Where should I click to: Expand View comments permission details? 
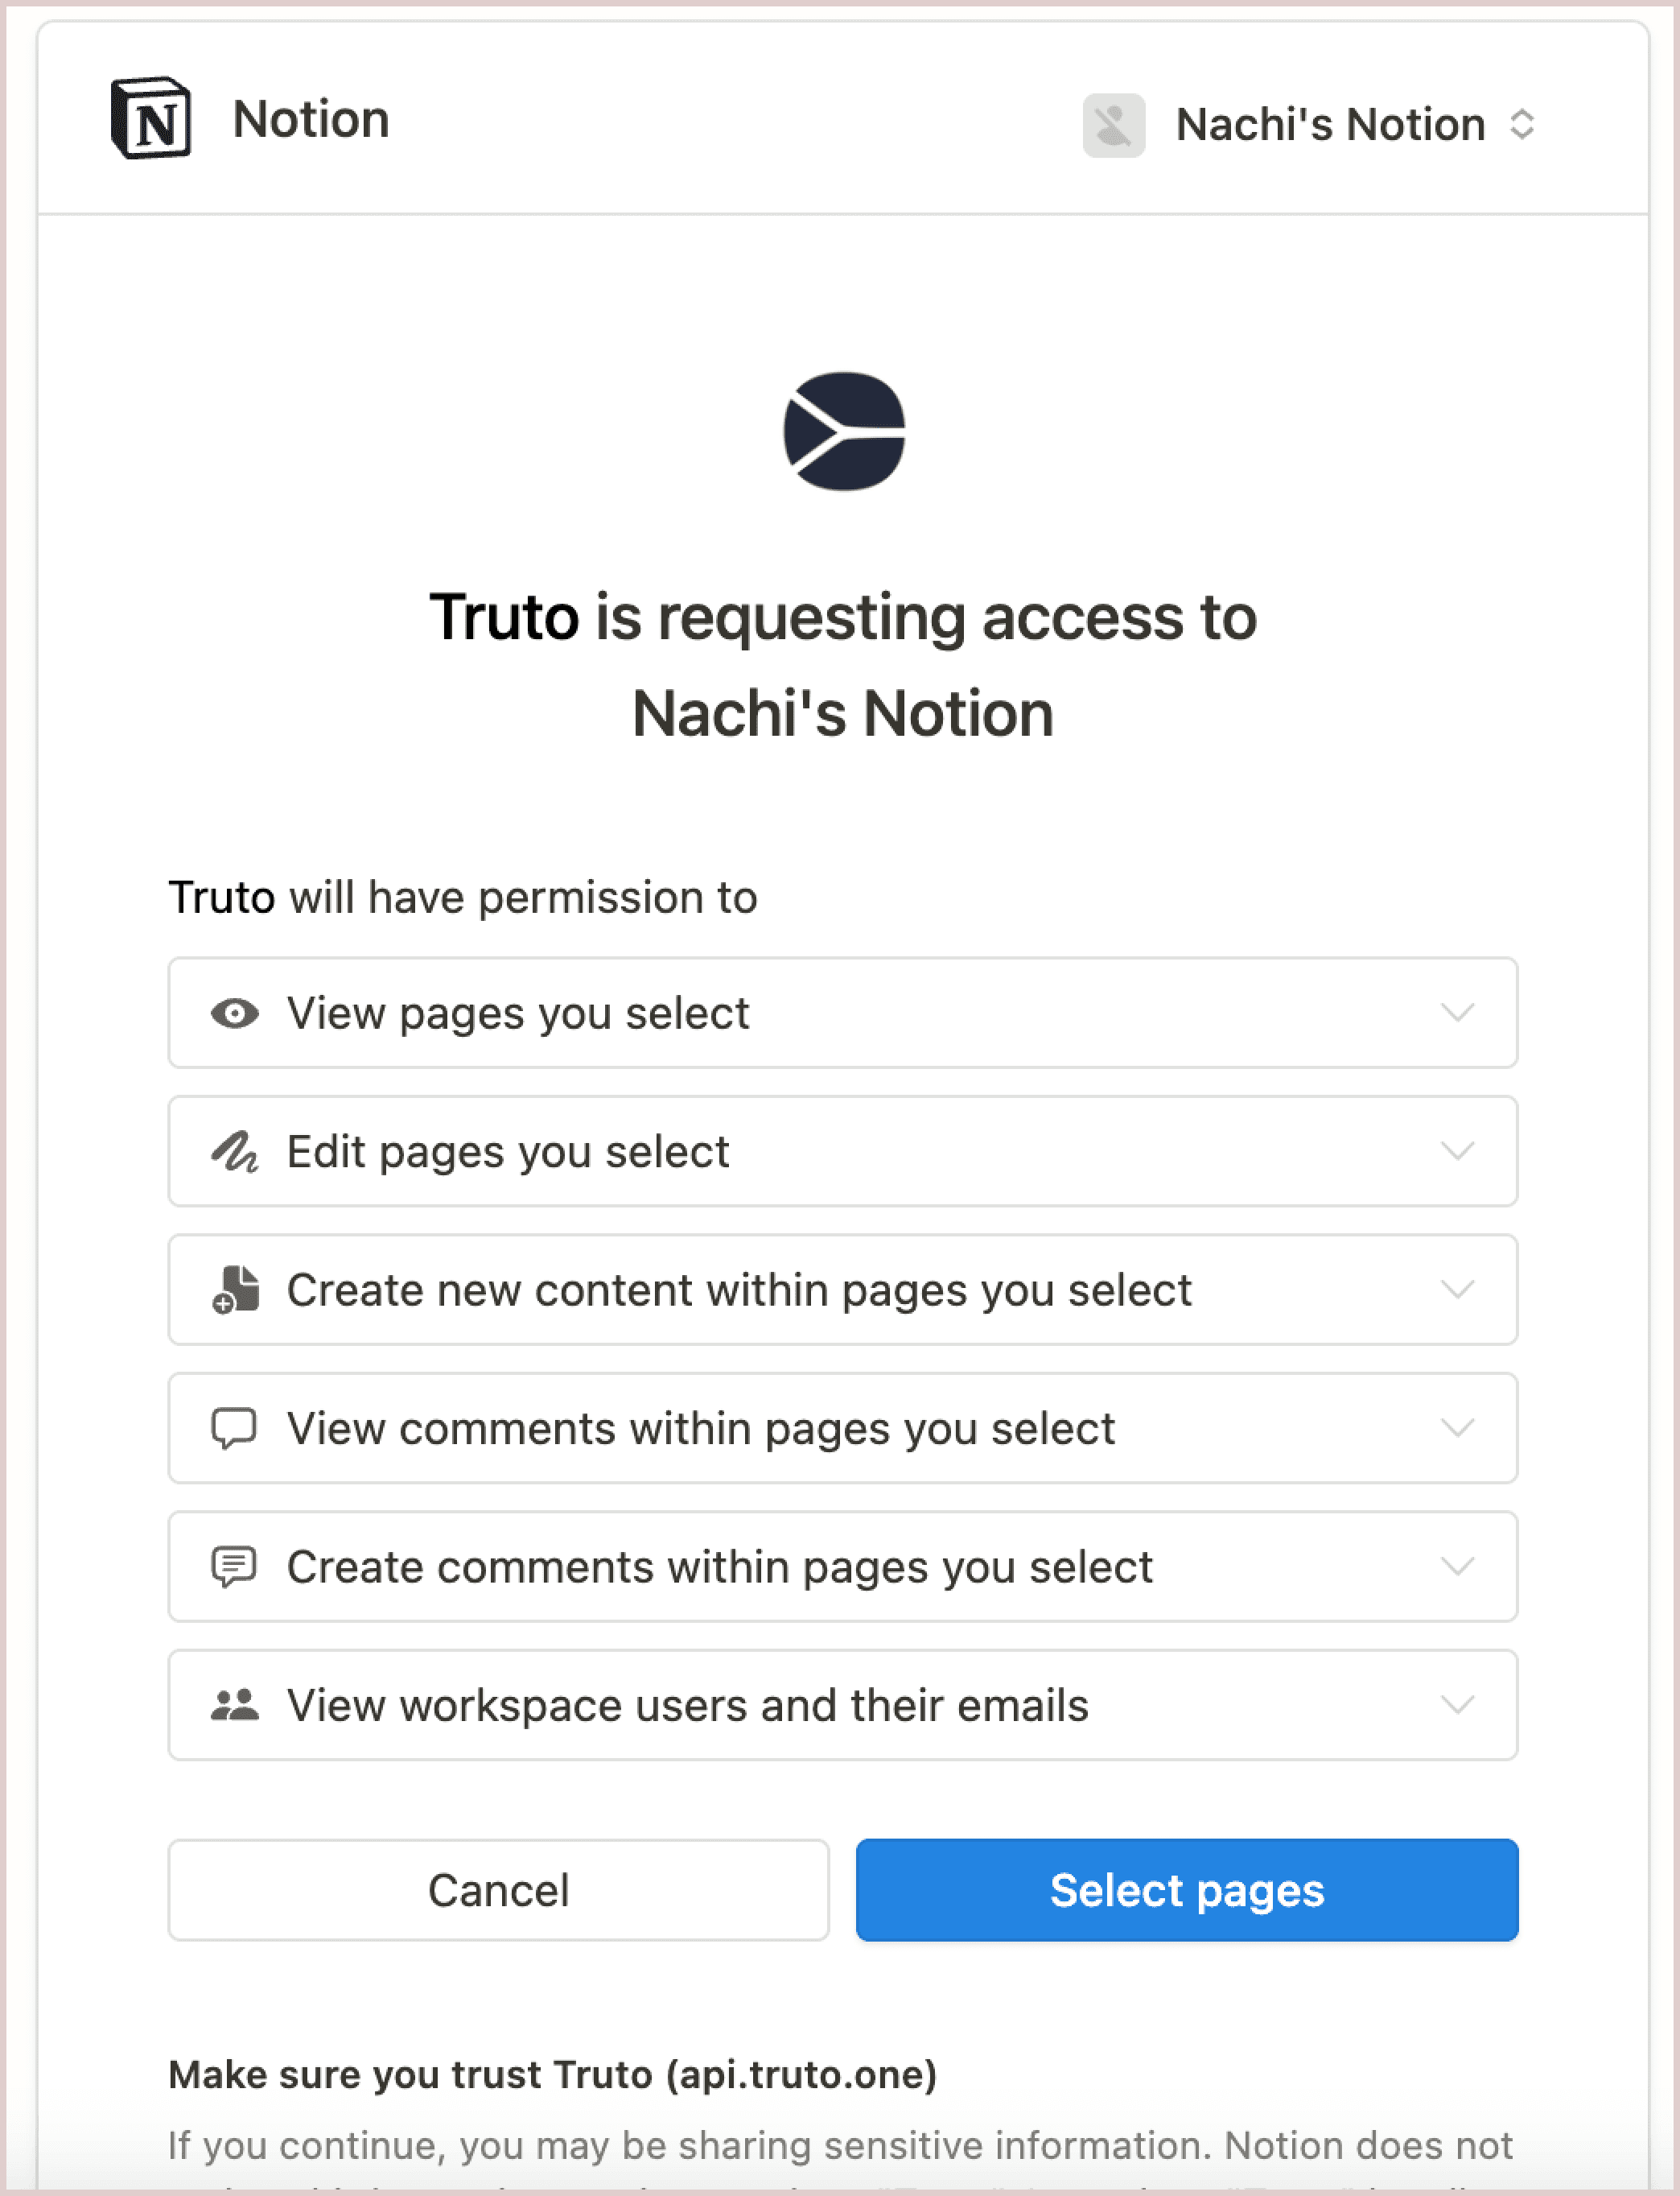coord(1458,1429)
